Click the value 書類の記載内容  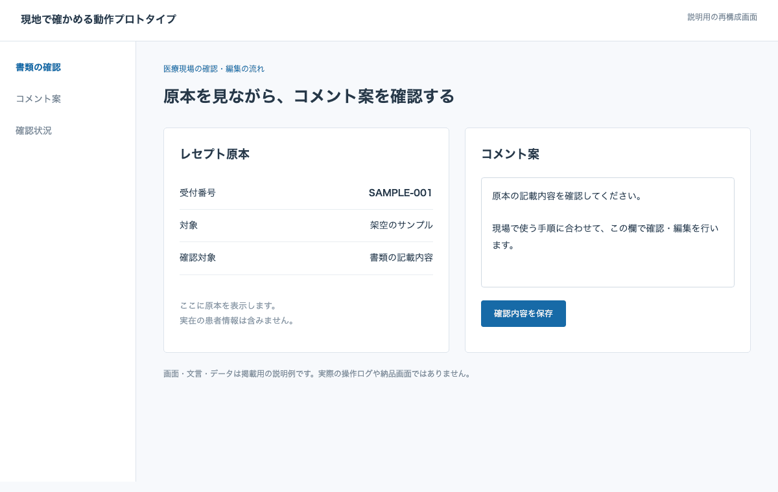click(x=401, y=258)
